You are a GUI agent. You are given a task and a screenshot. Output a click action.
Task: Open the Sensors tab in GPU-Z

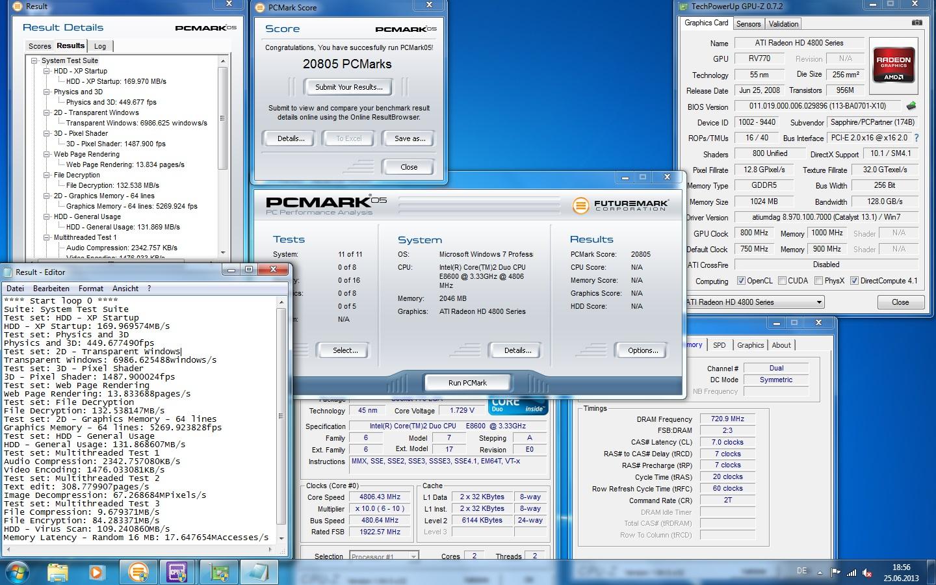pos(748,24)
